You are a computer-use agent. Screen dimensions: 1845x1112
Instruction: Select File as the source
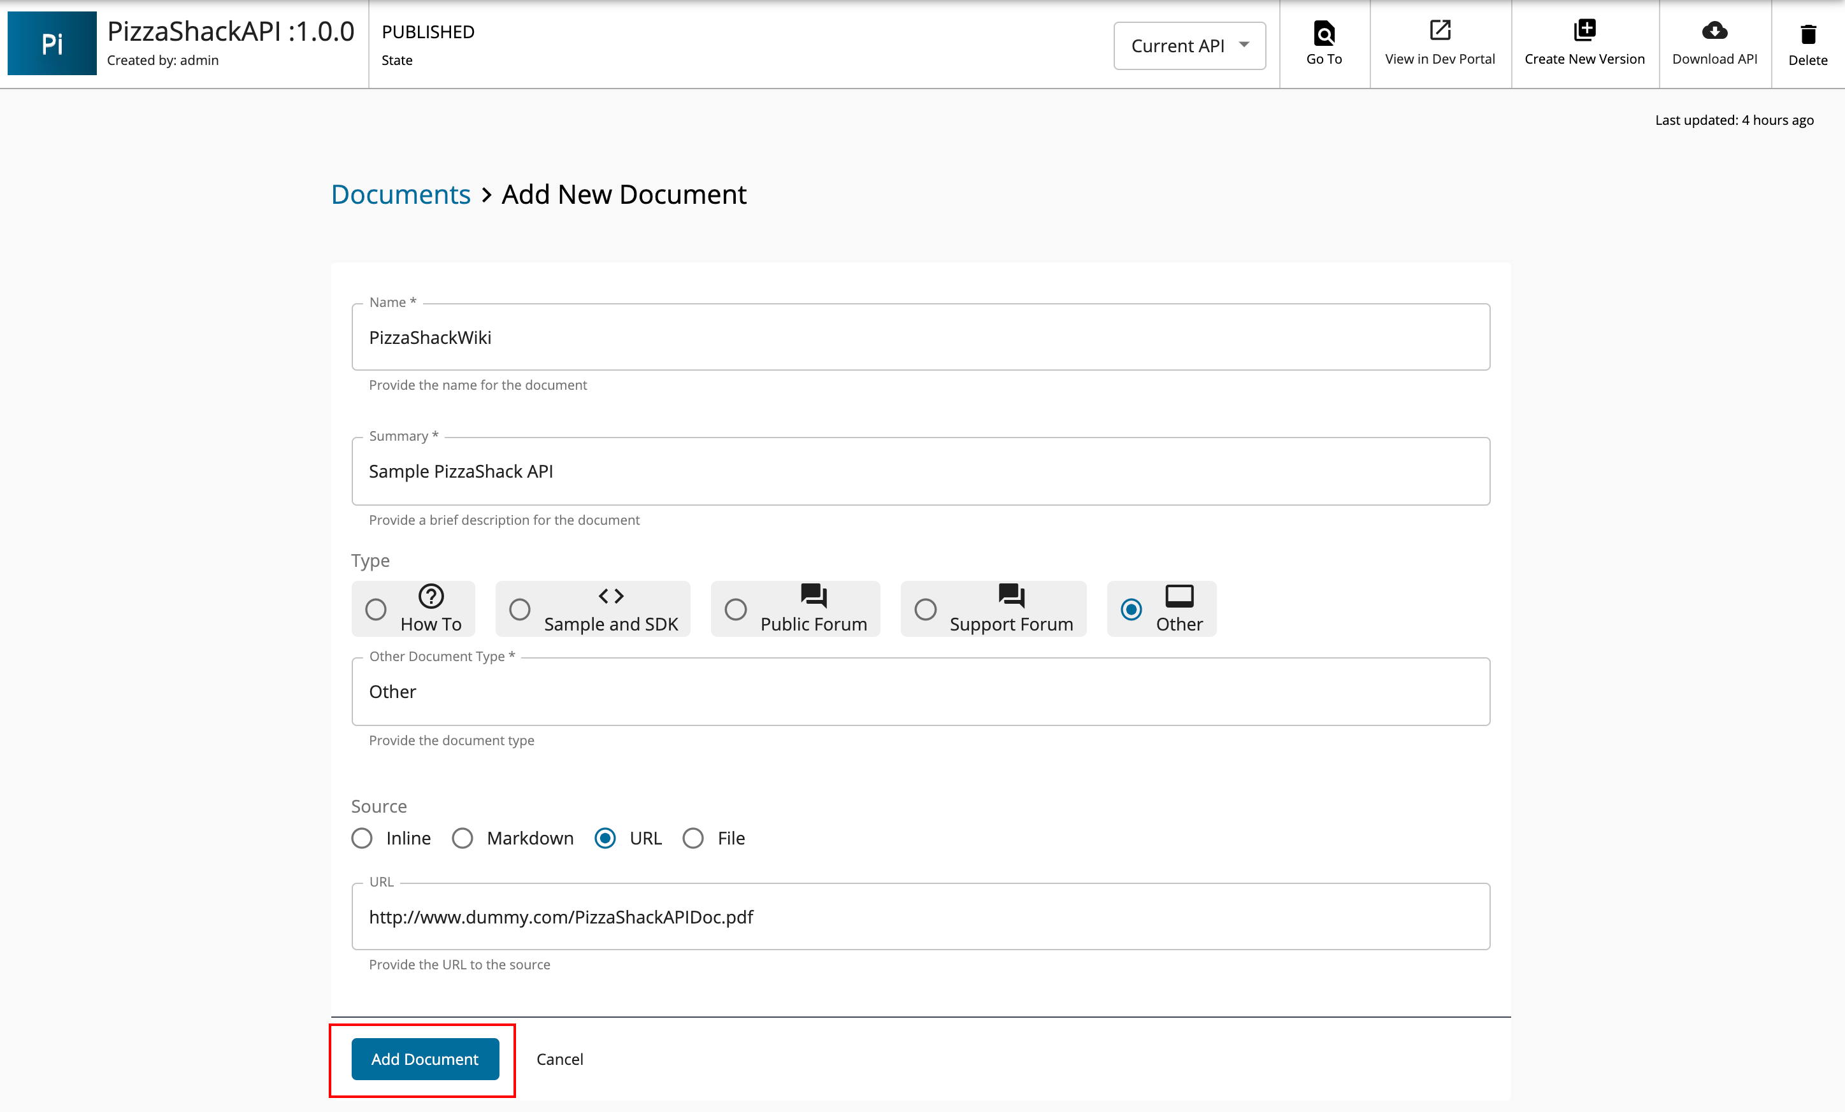(x=693, y=838)
